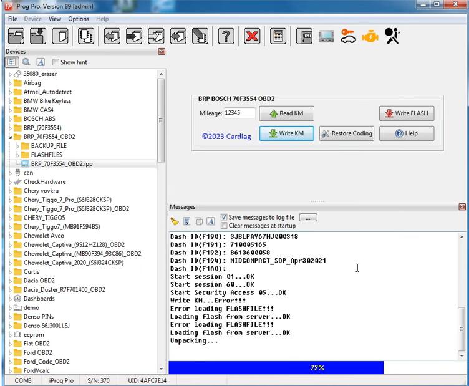Click the read-from-chip left arrow icon
The height and width of the screenshot is (386, 469).
tap(112, 36)
